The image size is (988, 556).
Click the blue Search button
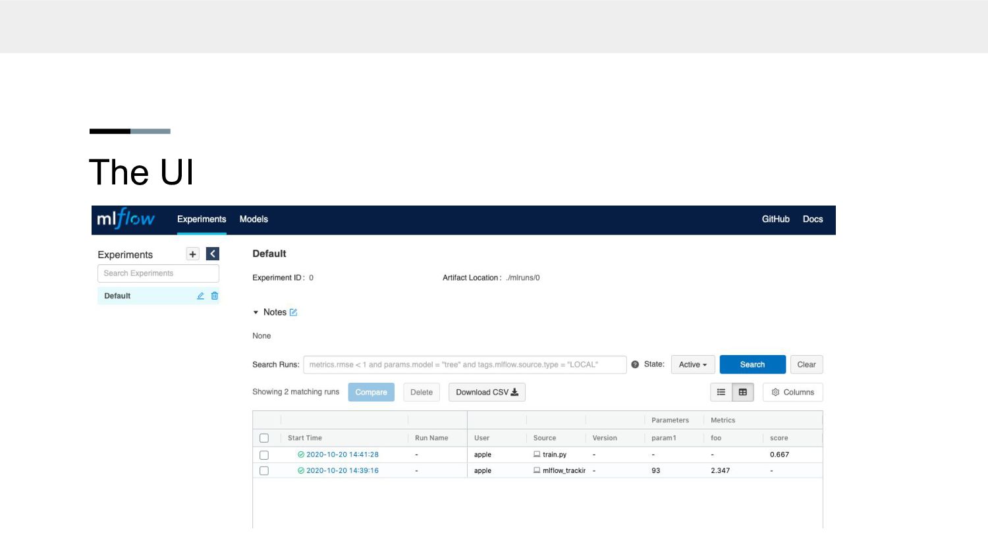click(x=753, y=364)
